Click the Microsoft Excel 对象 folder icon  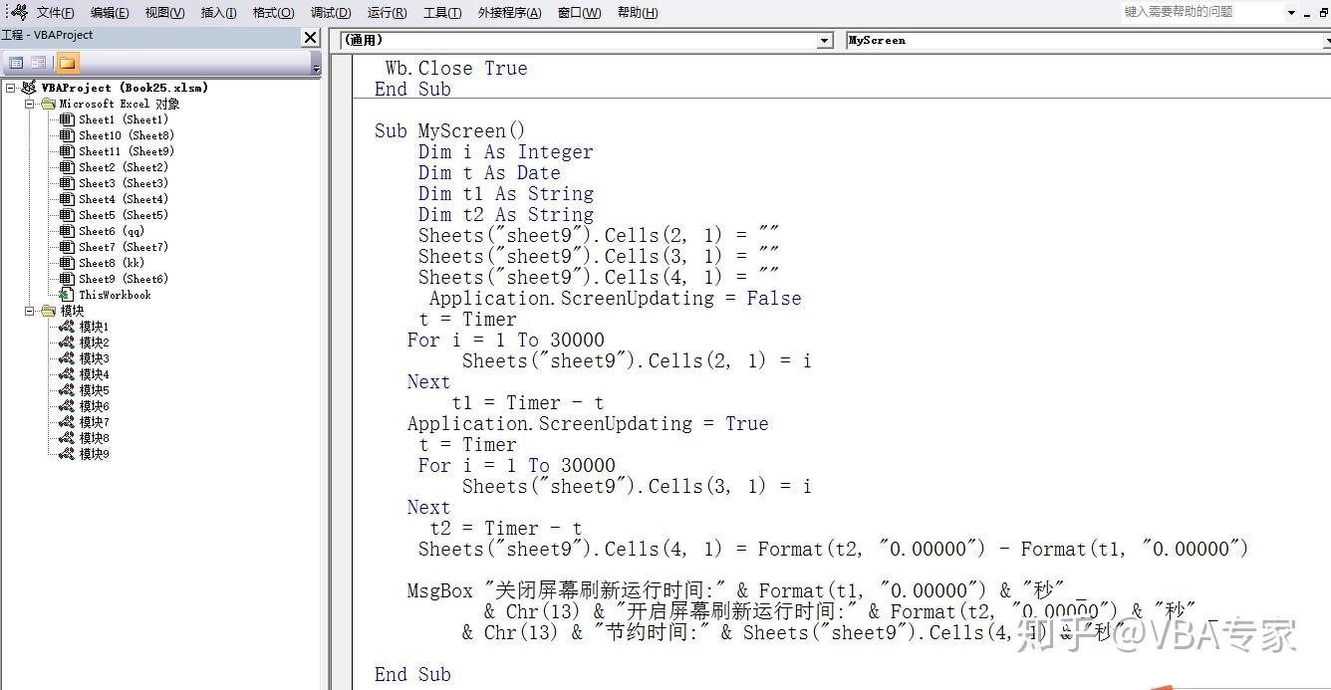(x=48, y=104)
